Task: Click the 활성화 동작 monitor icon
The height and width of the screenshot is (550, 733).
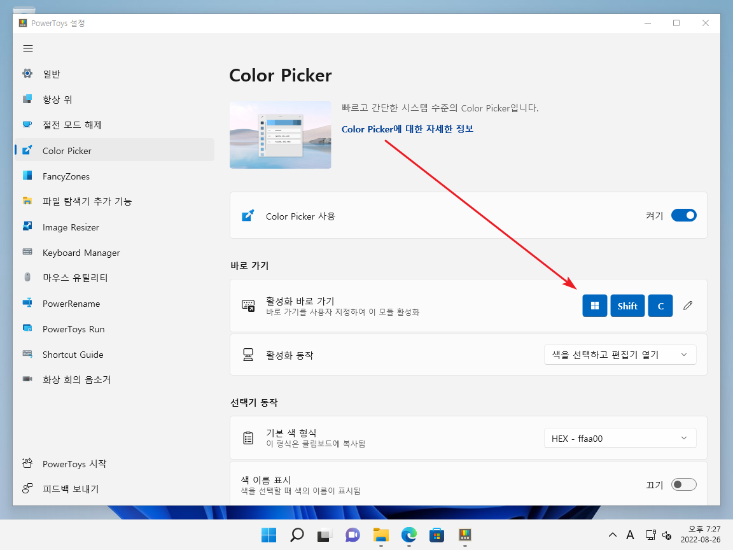Action: pyautogui.click(x=248, y=355)
